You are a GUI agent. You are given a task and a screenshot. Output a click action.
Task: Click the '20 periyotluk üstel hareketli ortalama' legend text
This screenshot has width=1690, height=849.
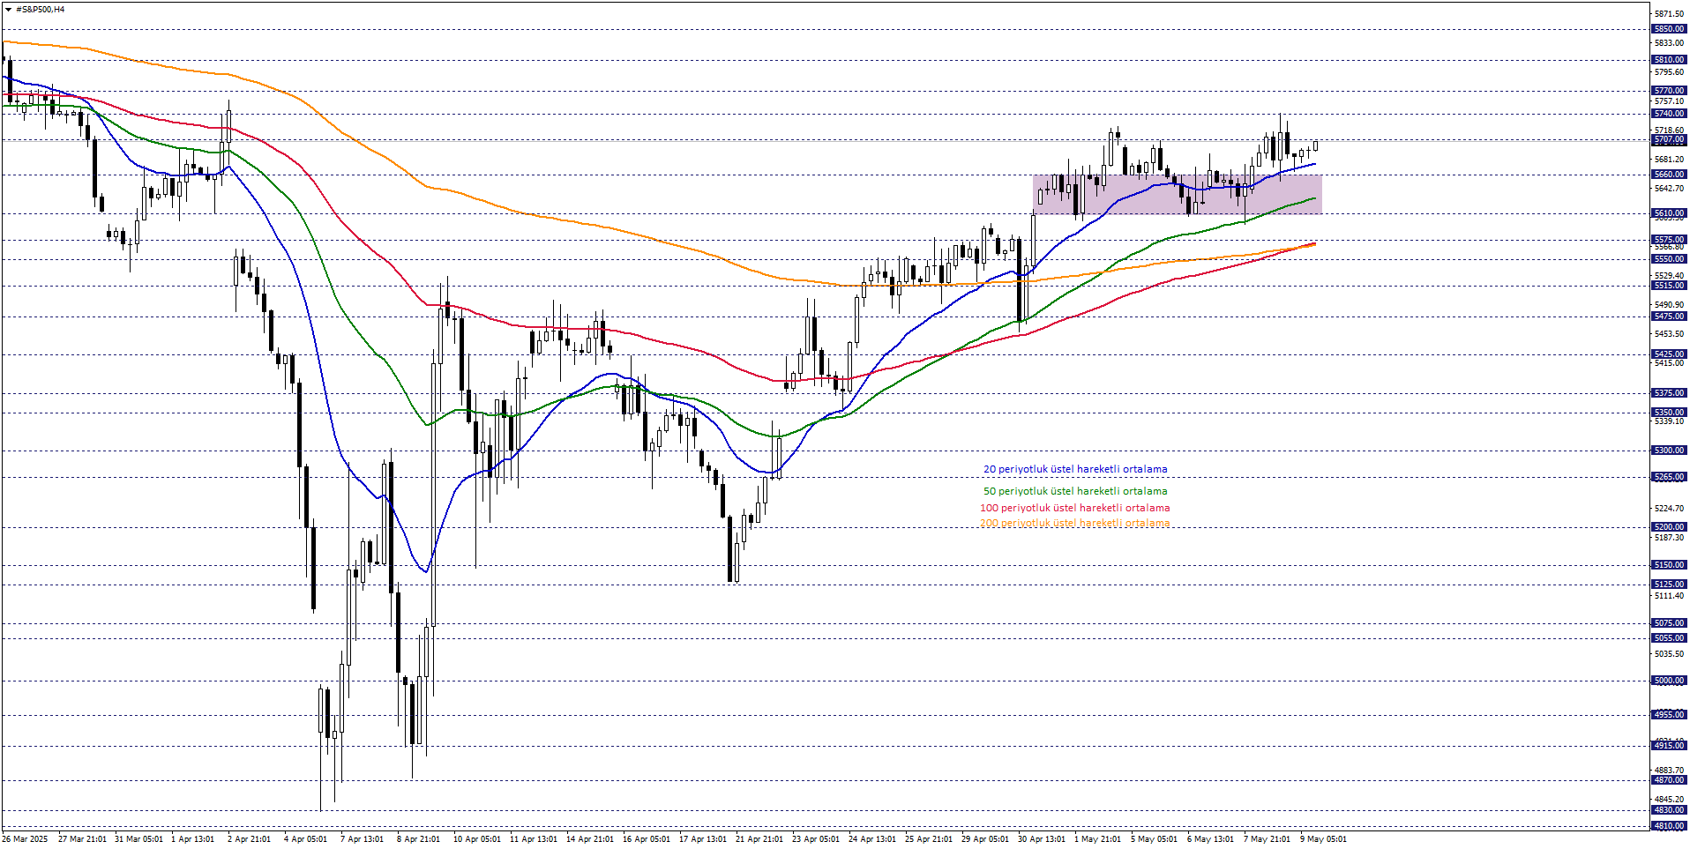tap(1075, 470)
